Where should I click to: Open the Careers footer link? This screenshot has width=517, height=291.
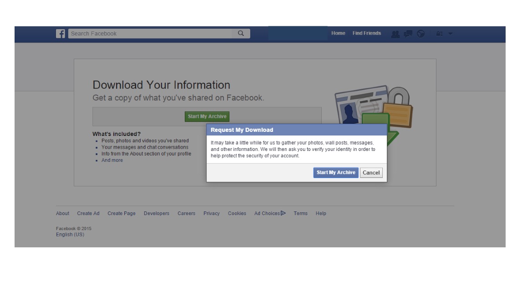tap(186, 213)
